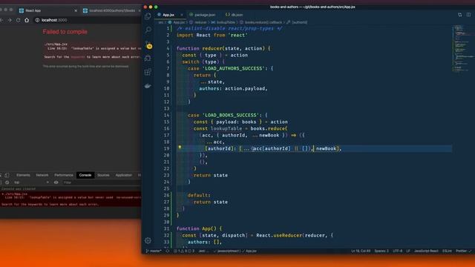Viewport: 475px width, 267px height.
Task: Click line number 19 in the gutter
Action: click(166, 148)
